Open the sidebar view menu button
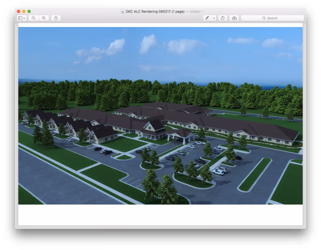 [22, 18]
